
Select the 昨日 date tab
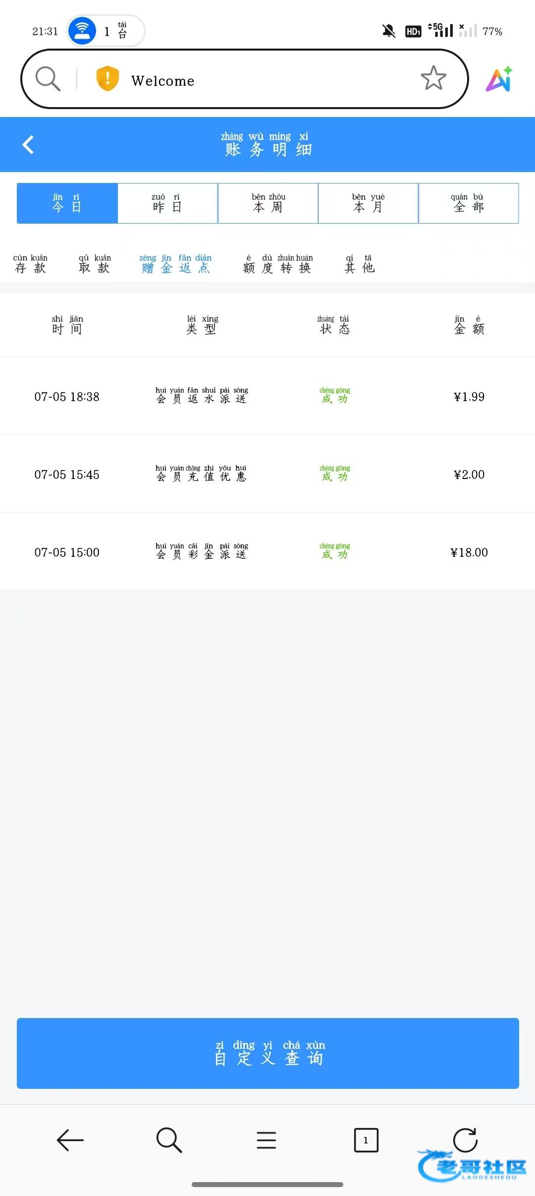click(167, 203)
